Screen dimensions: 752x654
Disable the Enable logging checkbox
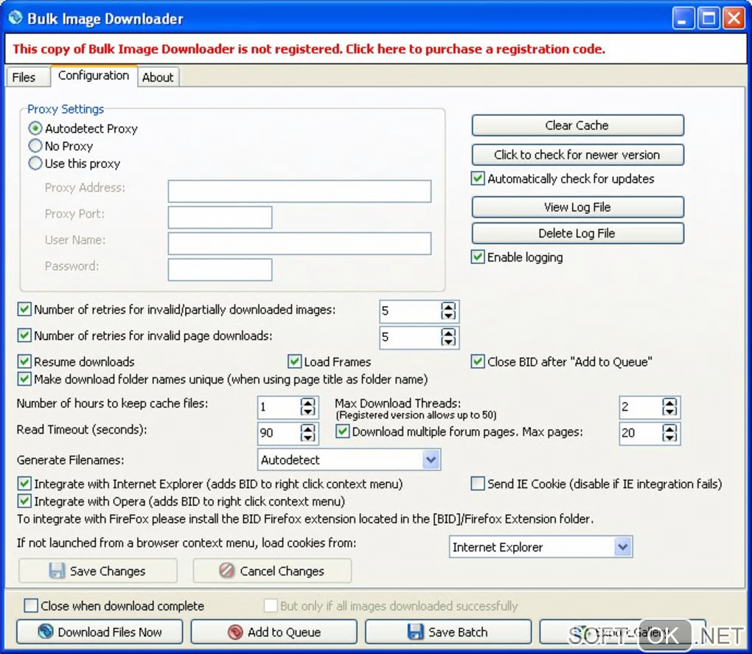point(478,257)
